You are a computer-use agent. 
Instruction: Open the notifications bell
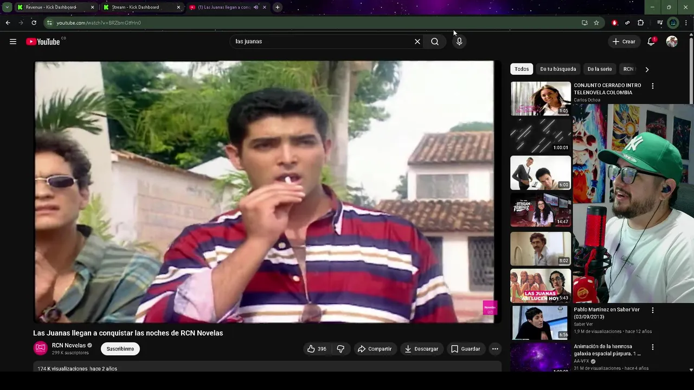tap(651, 42)
